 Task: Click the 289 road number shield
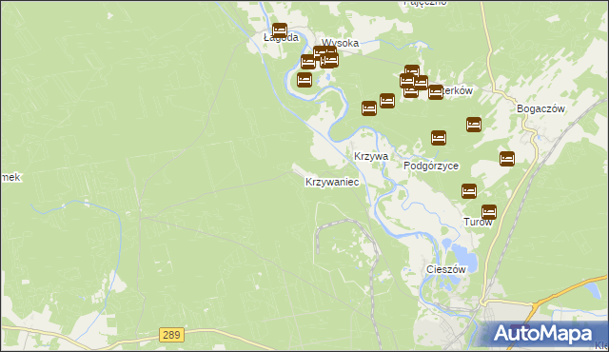pyautogui.click(x=171, y=335)
